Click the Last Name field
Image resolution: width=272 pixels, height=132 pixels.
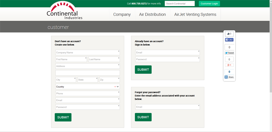tap(104, 59)
